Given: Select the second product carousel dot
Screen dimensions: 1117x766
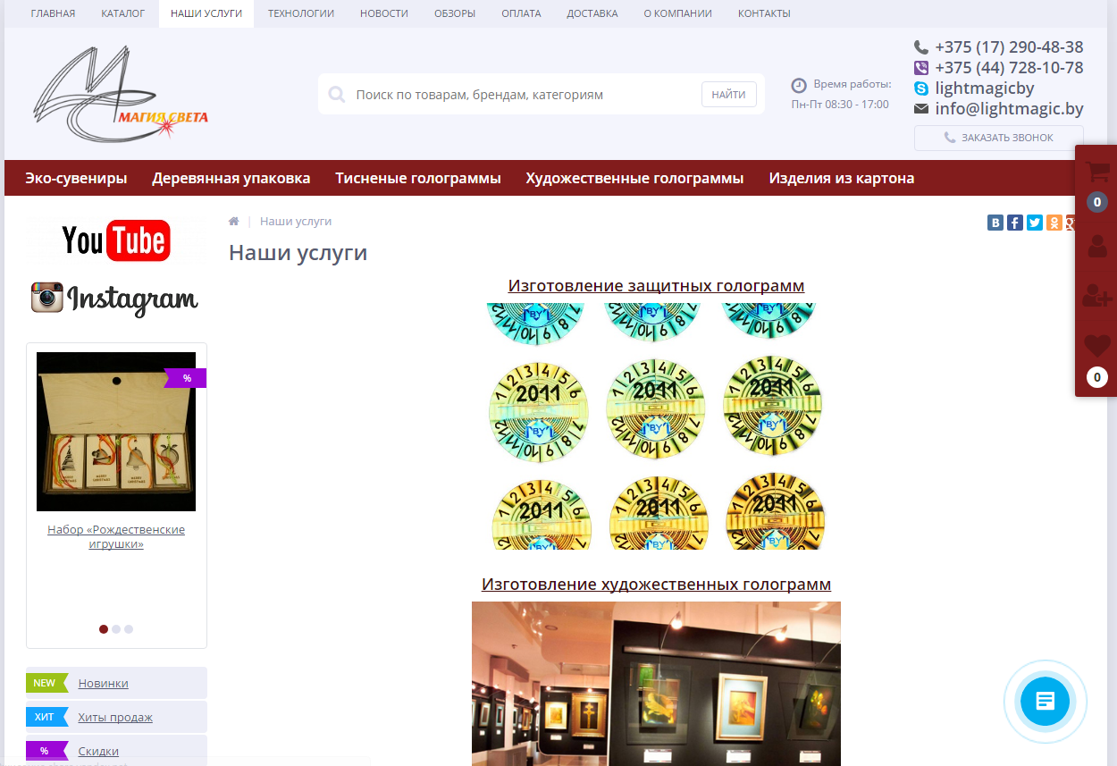Looking at the screenshot, I should 116,629.
